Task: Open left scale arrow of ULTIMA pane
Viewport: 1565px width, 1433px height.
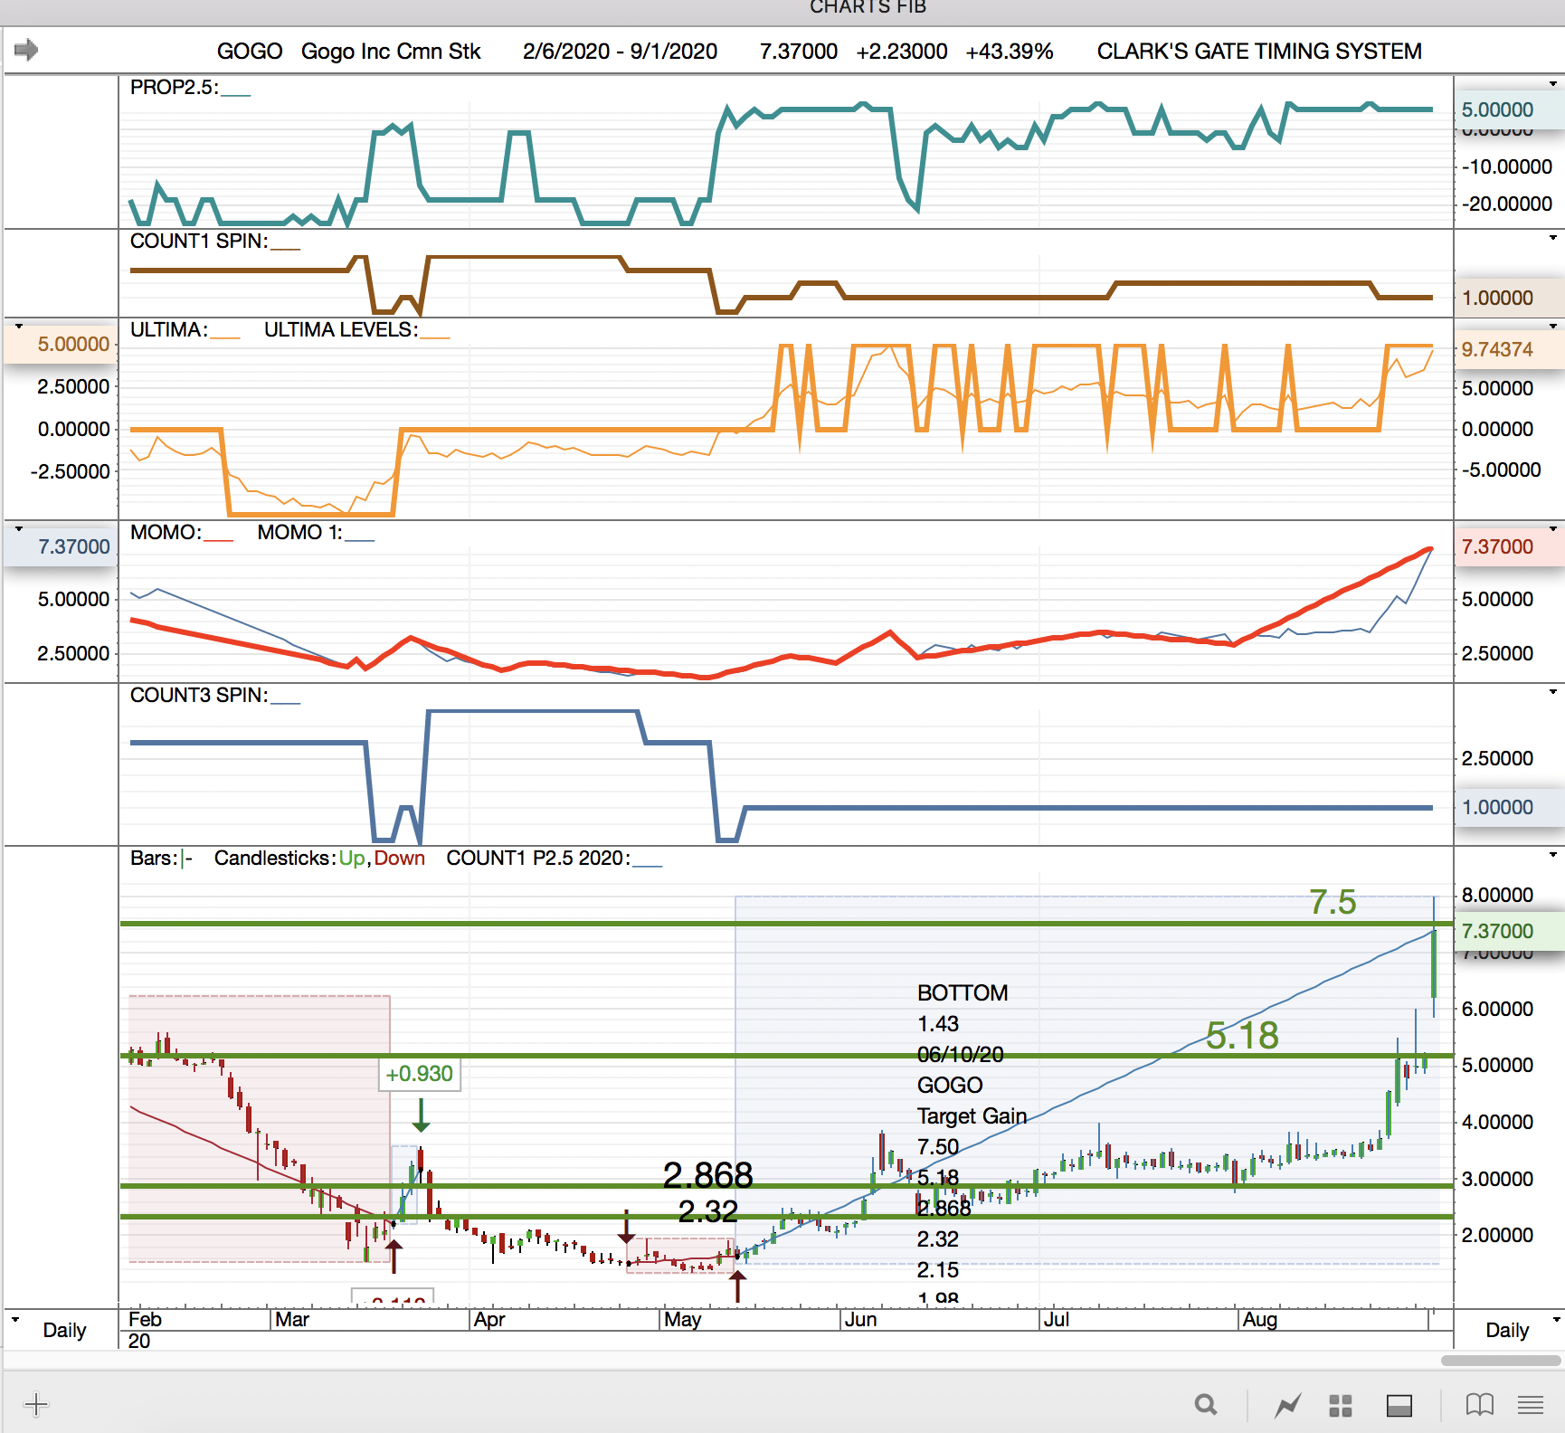Action: (18, 326)
